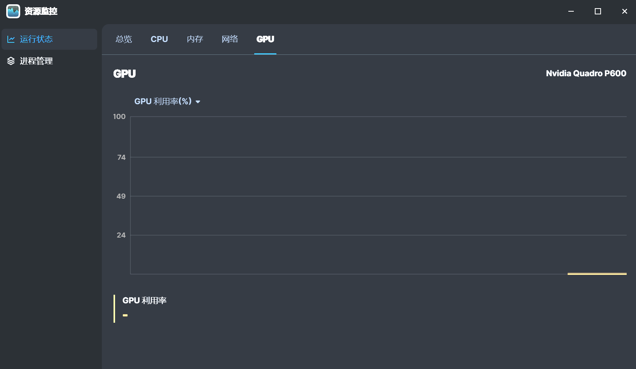Click the GPU 利用率 legend label
The height and width of the screenshot is (369, 636).
click(145, 301)
